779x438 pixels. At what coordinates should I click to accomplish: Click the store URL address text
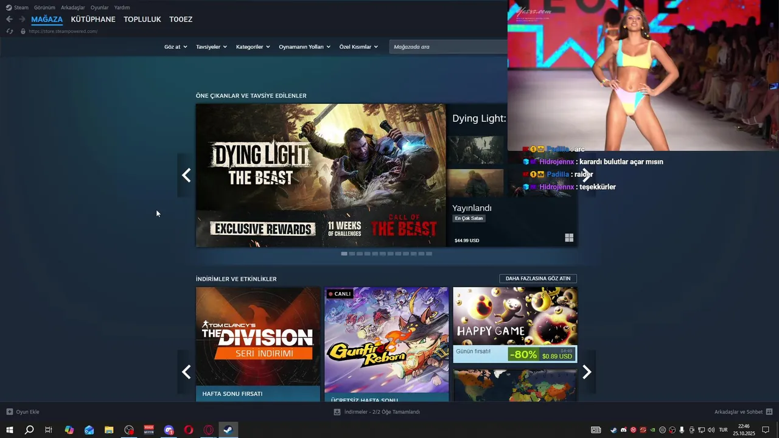[x=63, y=31]
